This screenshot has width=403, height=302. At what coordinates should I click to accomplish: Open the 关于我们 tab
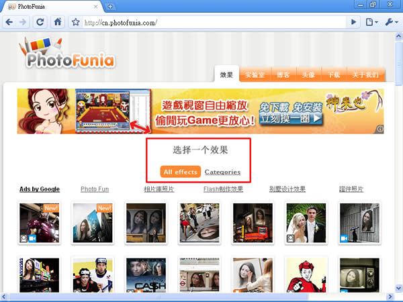(365, 74)
